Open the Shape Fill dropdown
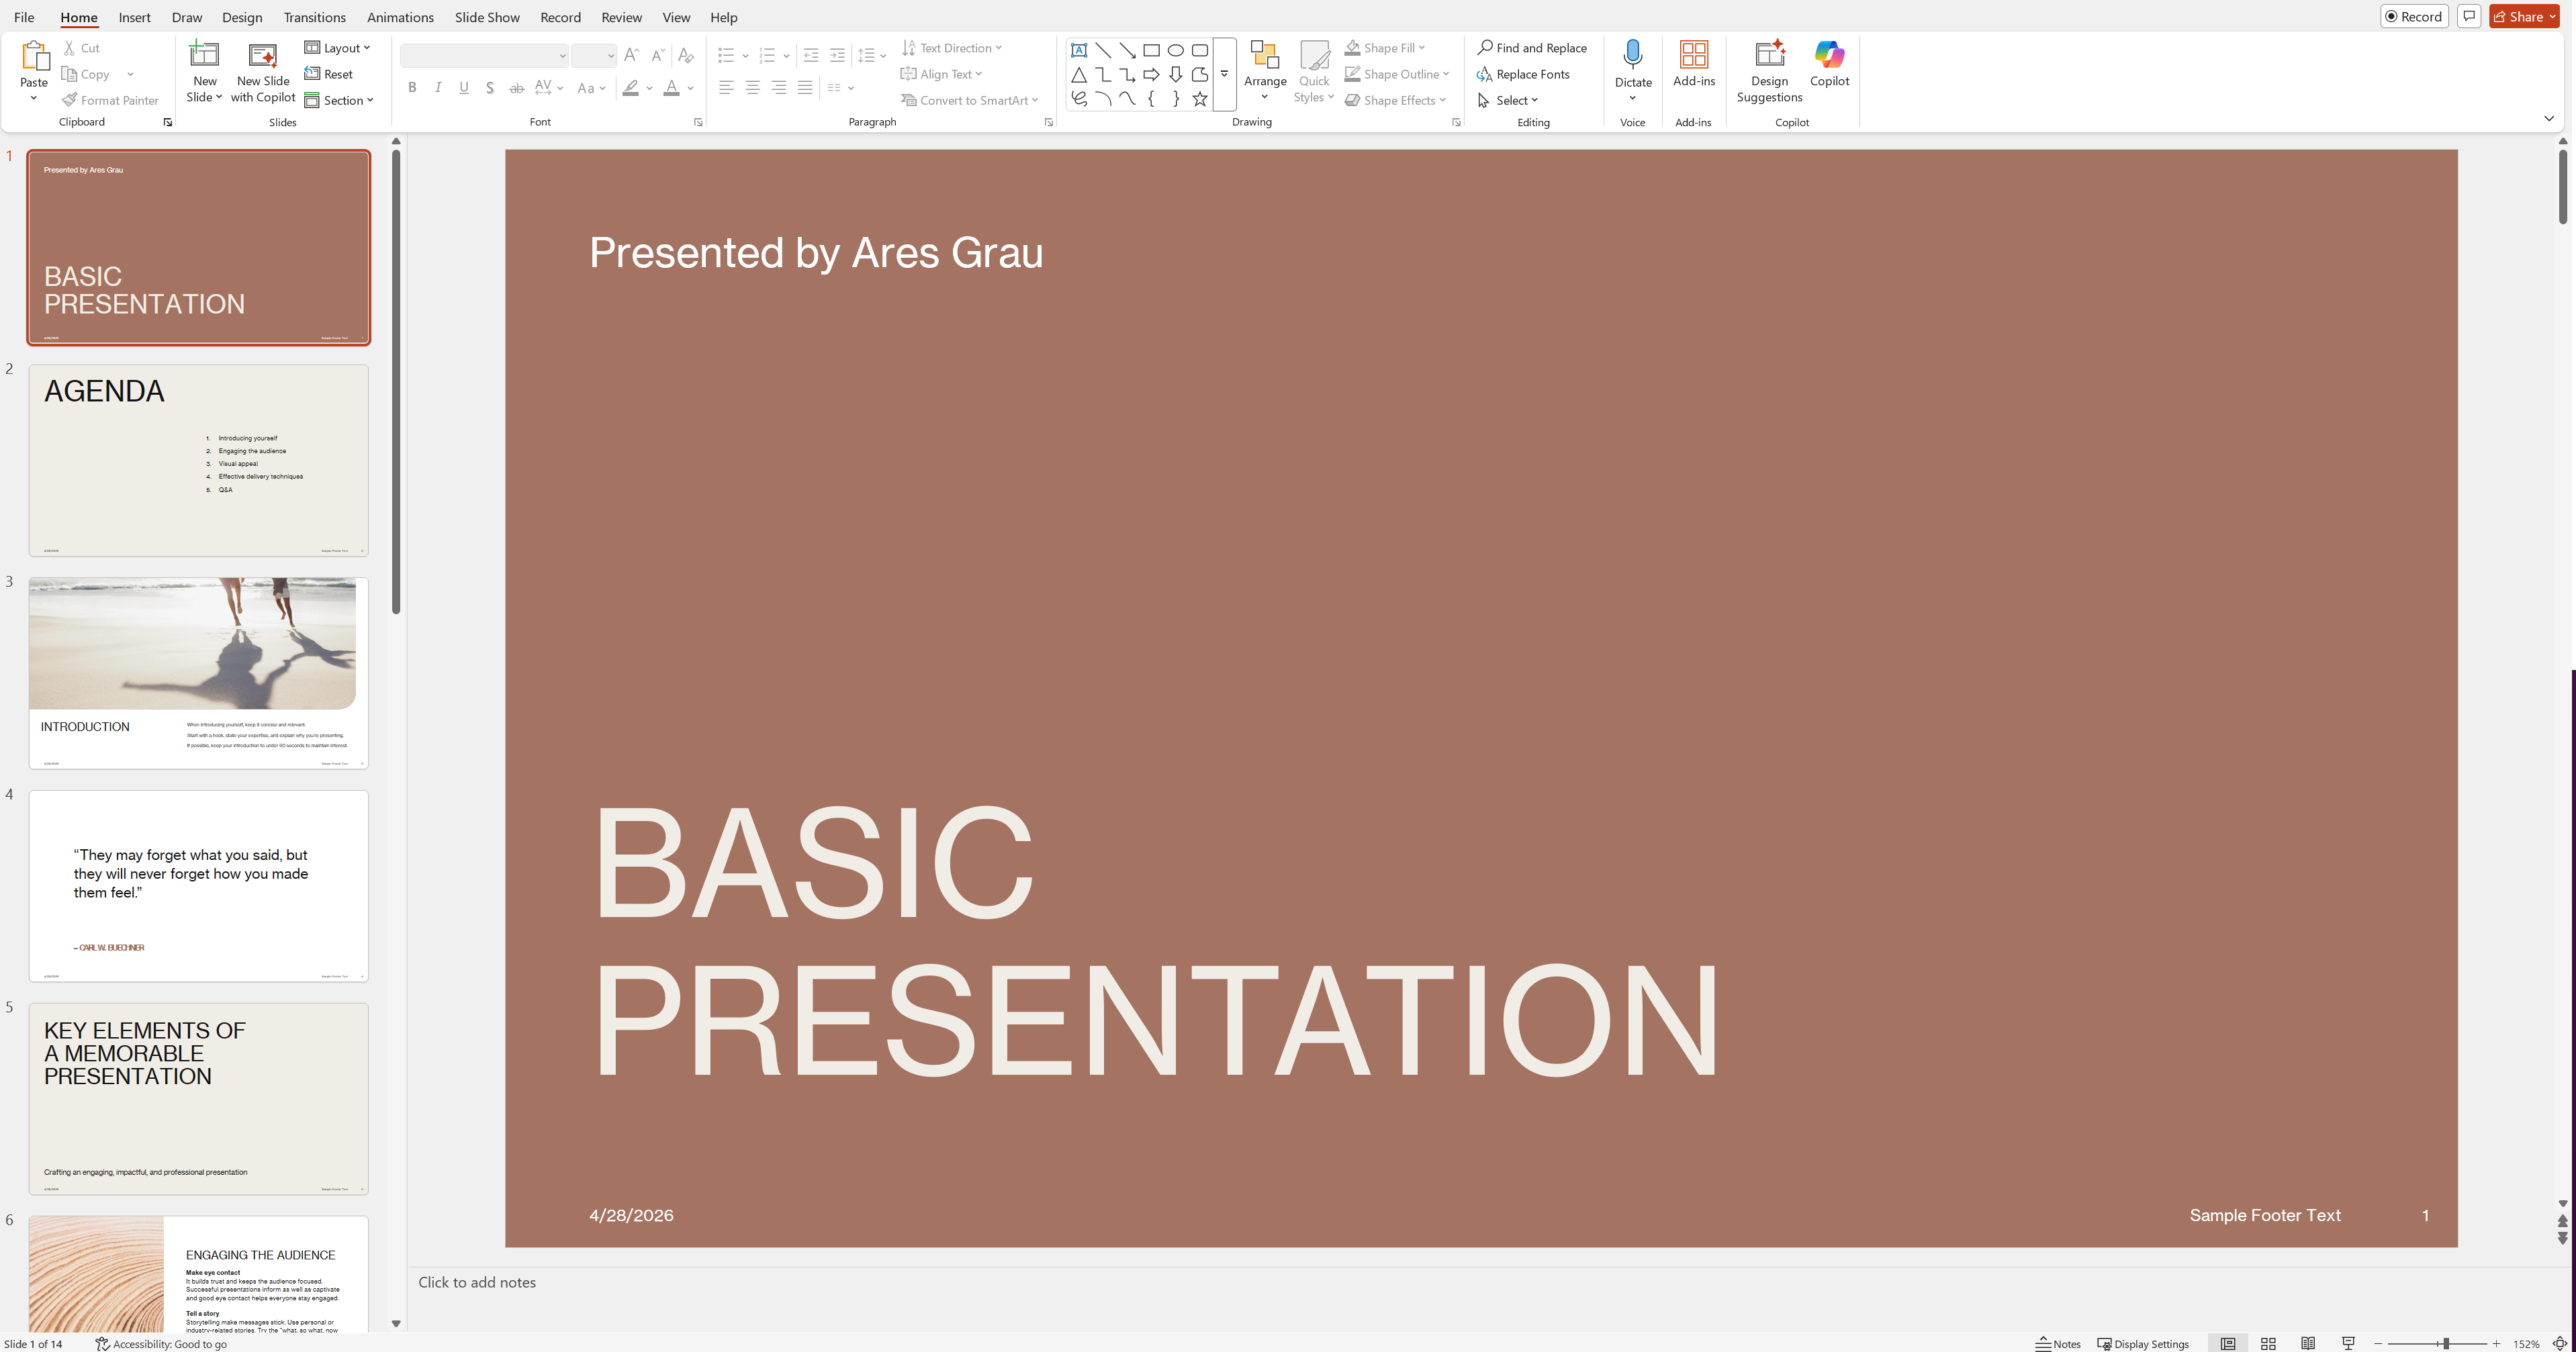Image resolution: width=2576 pixels, height=1352 pixels. click(1385, 48)
